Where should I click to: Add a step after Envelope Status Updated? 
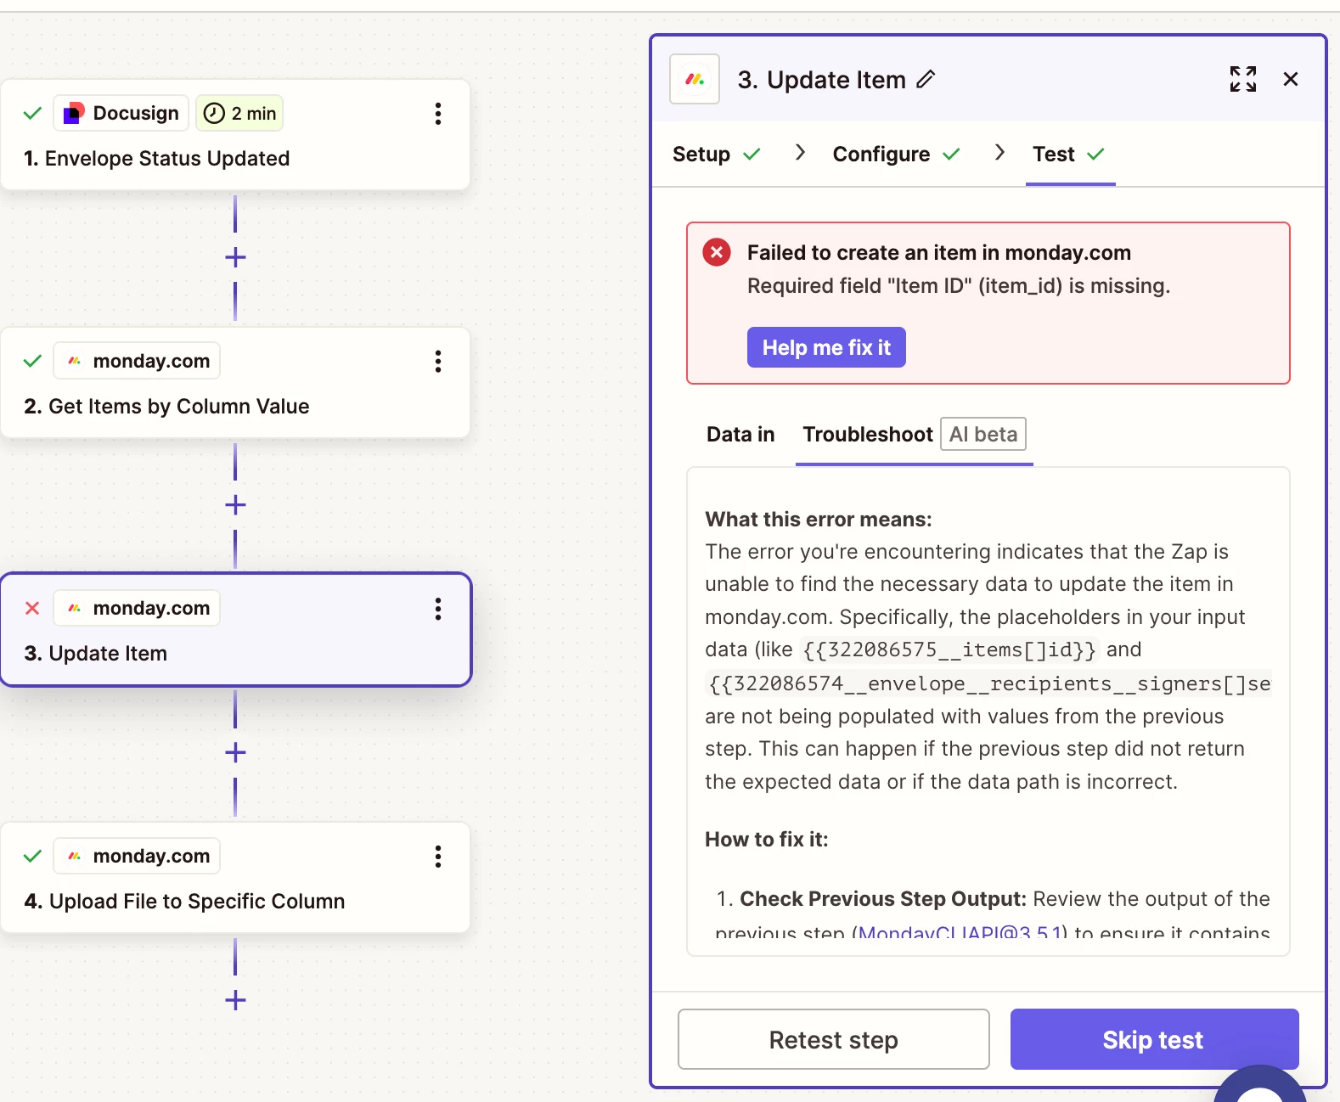[x=235, y=257]
